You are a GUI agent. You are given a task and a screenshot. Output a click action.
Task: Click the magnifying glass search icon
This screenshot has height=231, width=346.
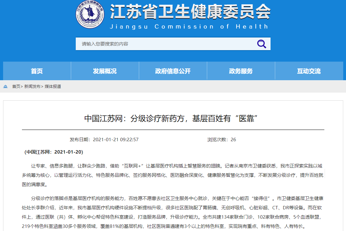click(x=262, y=44)
